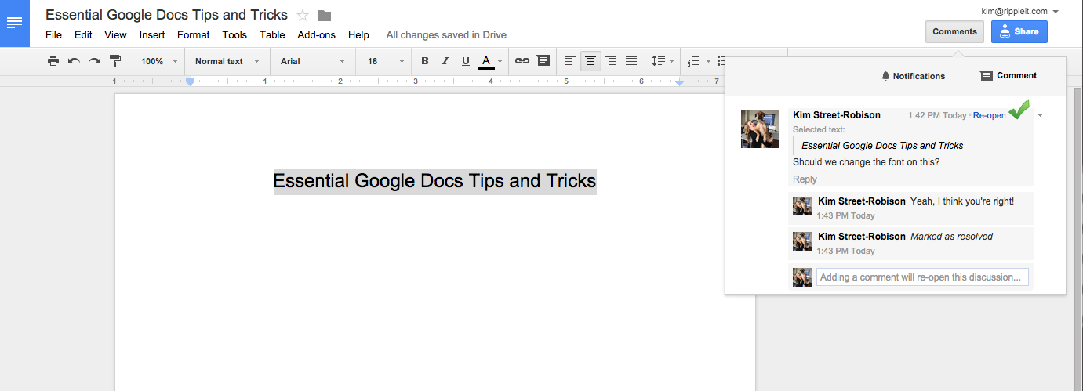Click the Google Docs home icon

(x=15, y=23)
